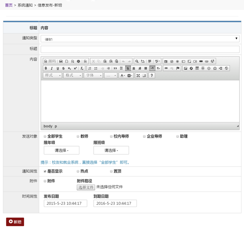
Task: Open the text color picker
Action: coord(123,76)
